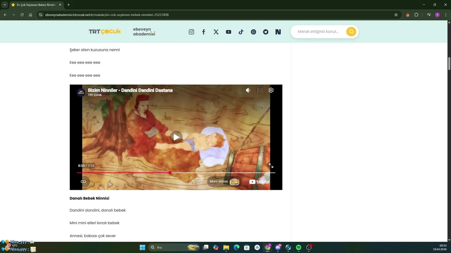Screen dimensions: 451x253
Task: Open Chrome extensions puzzle menu
Action: (x=416, y=15)
